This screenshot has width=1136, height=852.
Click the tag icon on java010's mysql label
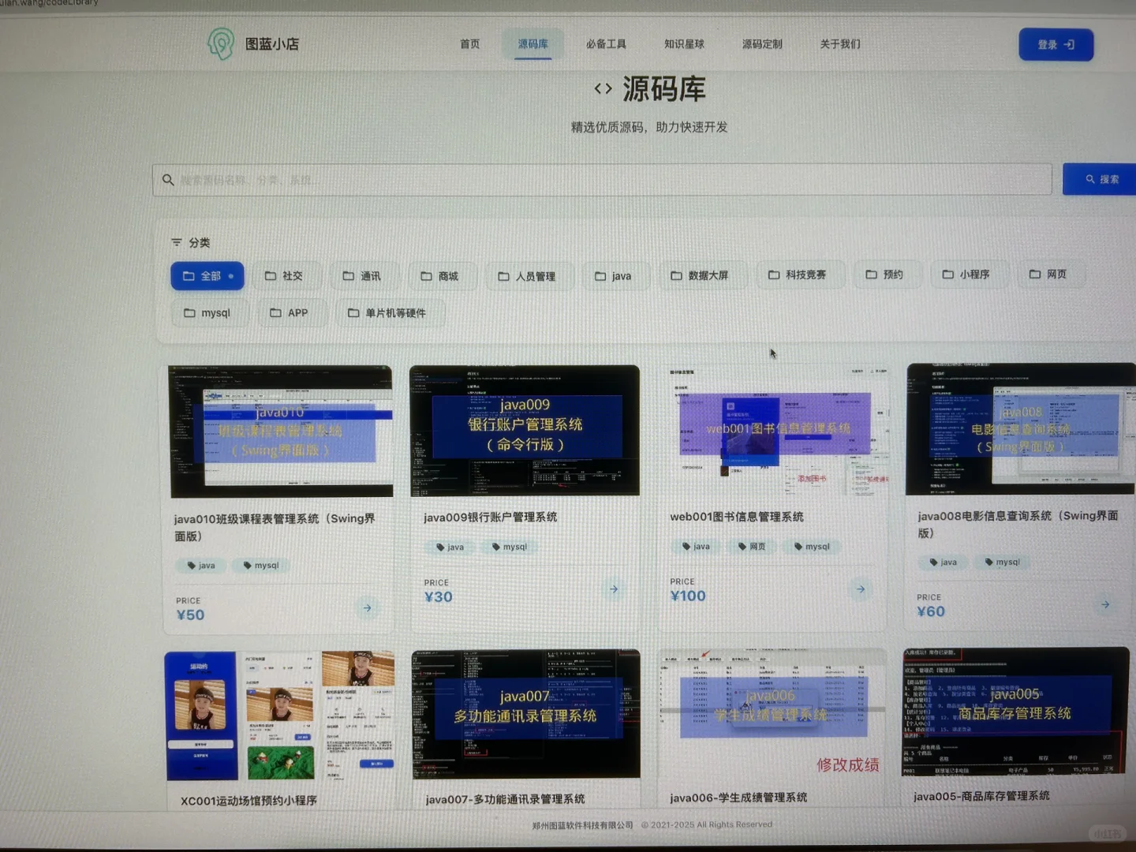pos(246,565)
